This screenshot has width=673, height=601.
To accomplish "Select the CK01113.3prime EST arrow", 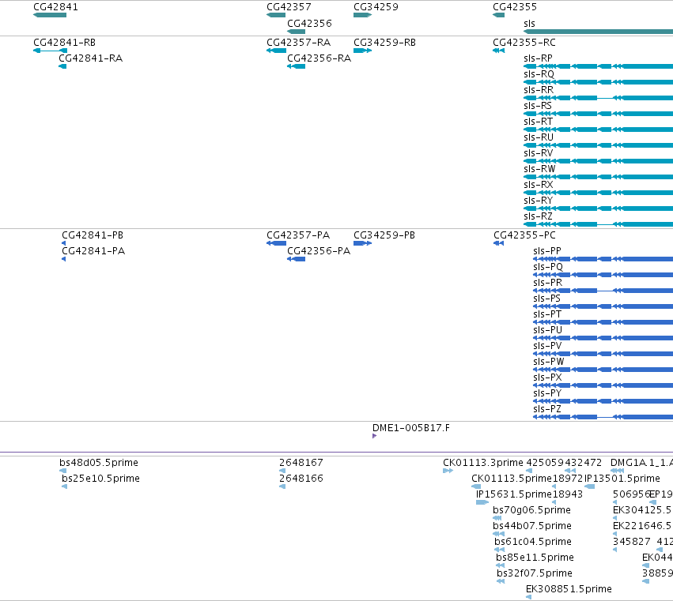I will 448,471.
